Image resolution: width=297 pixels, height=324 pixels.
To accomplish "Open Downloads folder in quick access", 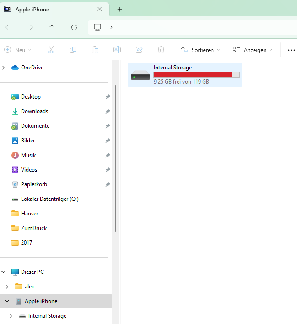I will [x=34, y=111].
